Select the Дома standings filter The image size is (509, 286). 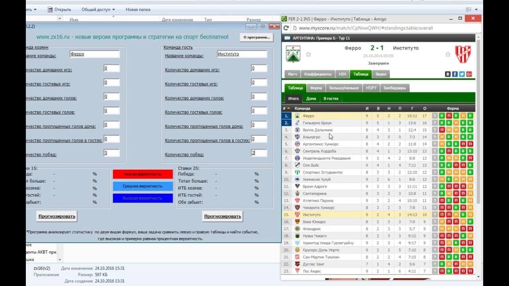(311, 99)
